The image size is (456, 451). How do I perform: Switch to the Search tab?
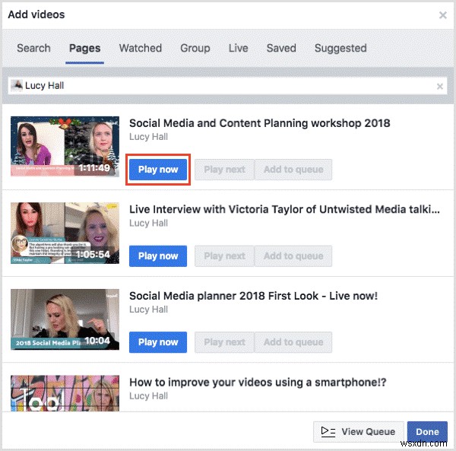point(33,49)
